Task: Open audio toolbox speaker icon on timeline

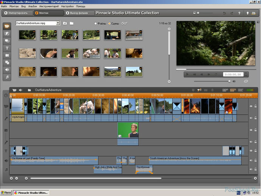Action: pos(20,90)
